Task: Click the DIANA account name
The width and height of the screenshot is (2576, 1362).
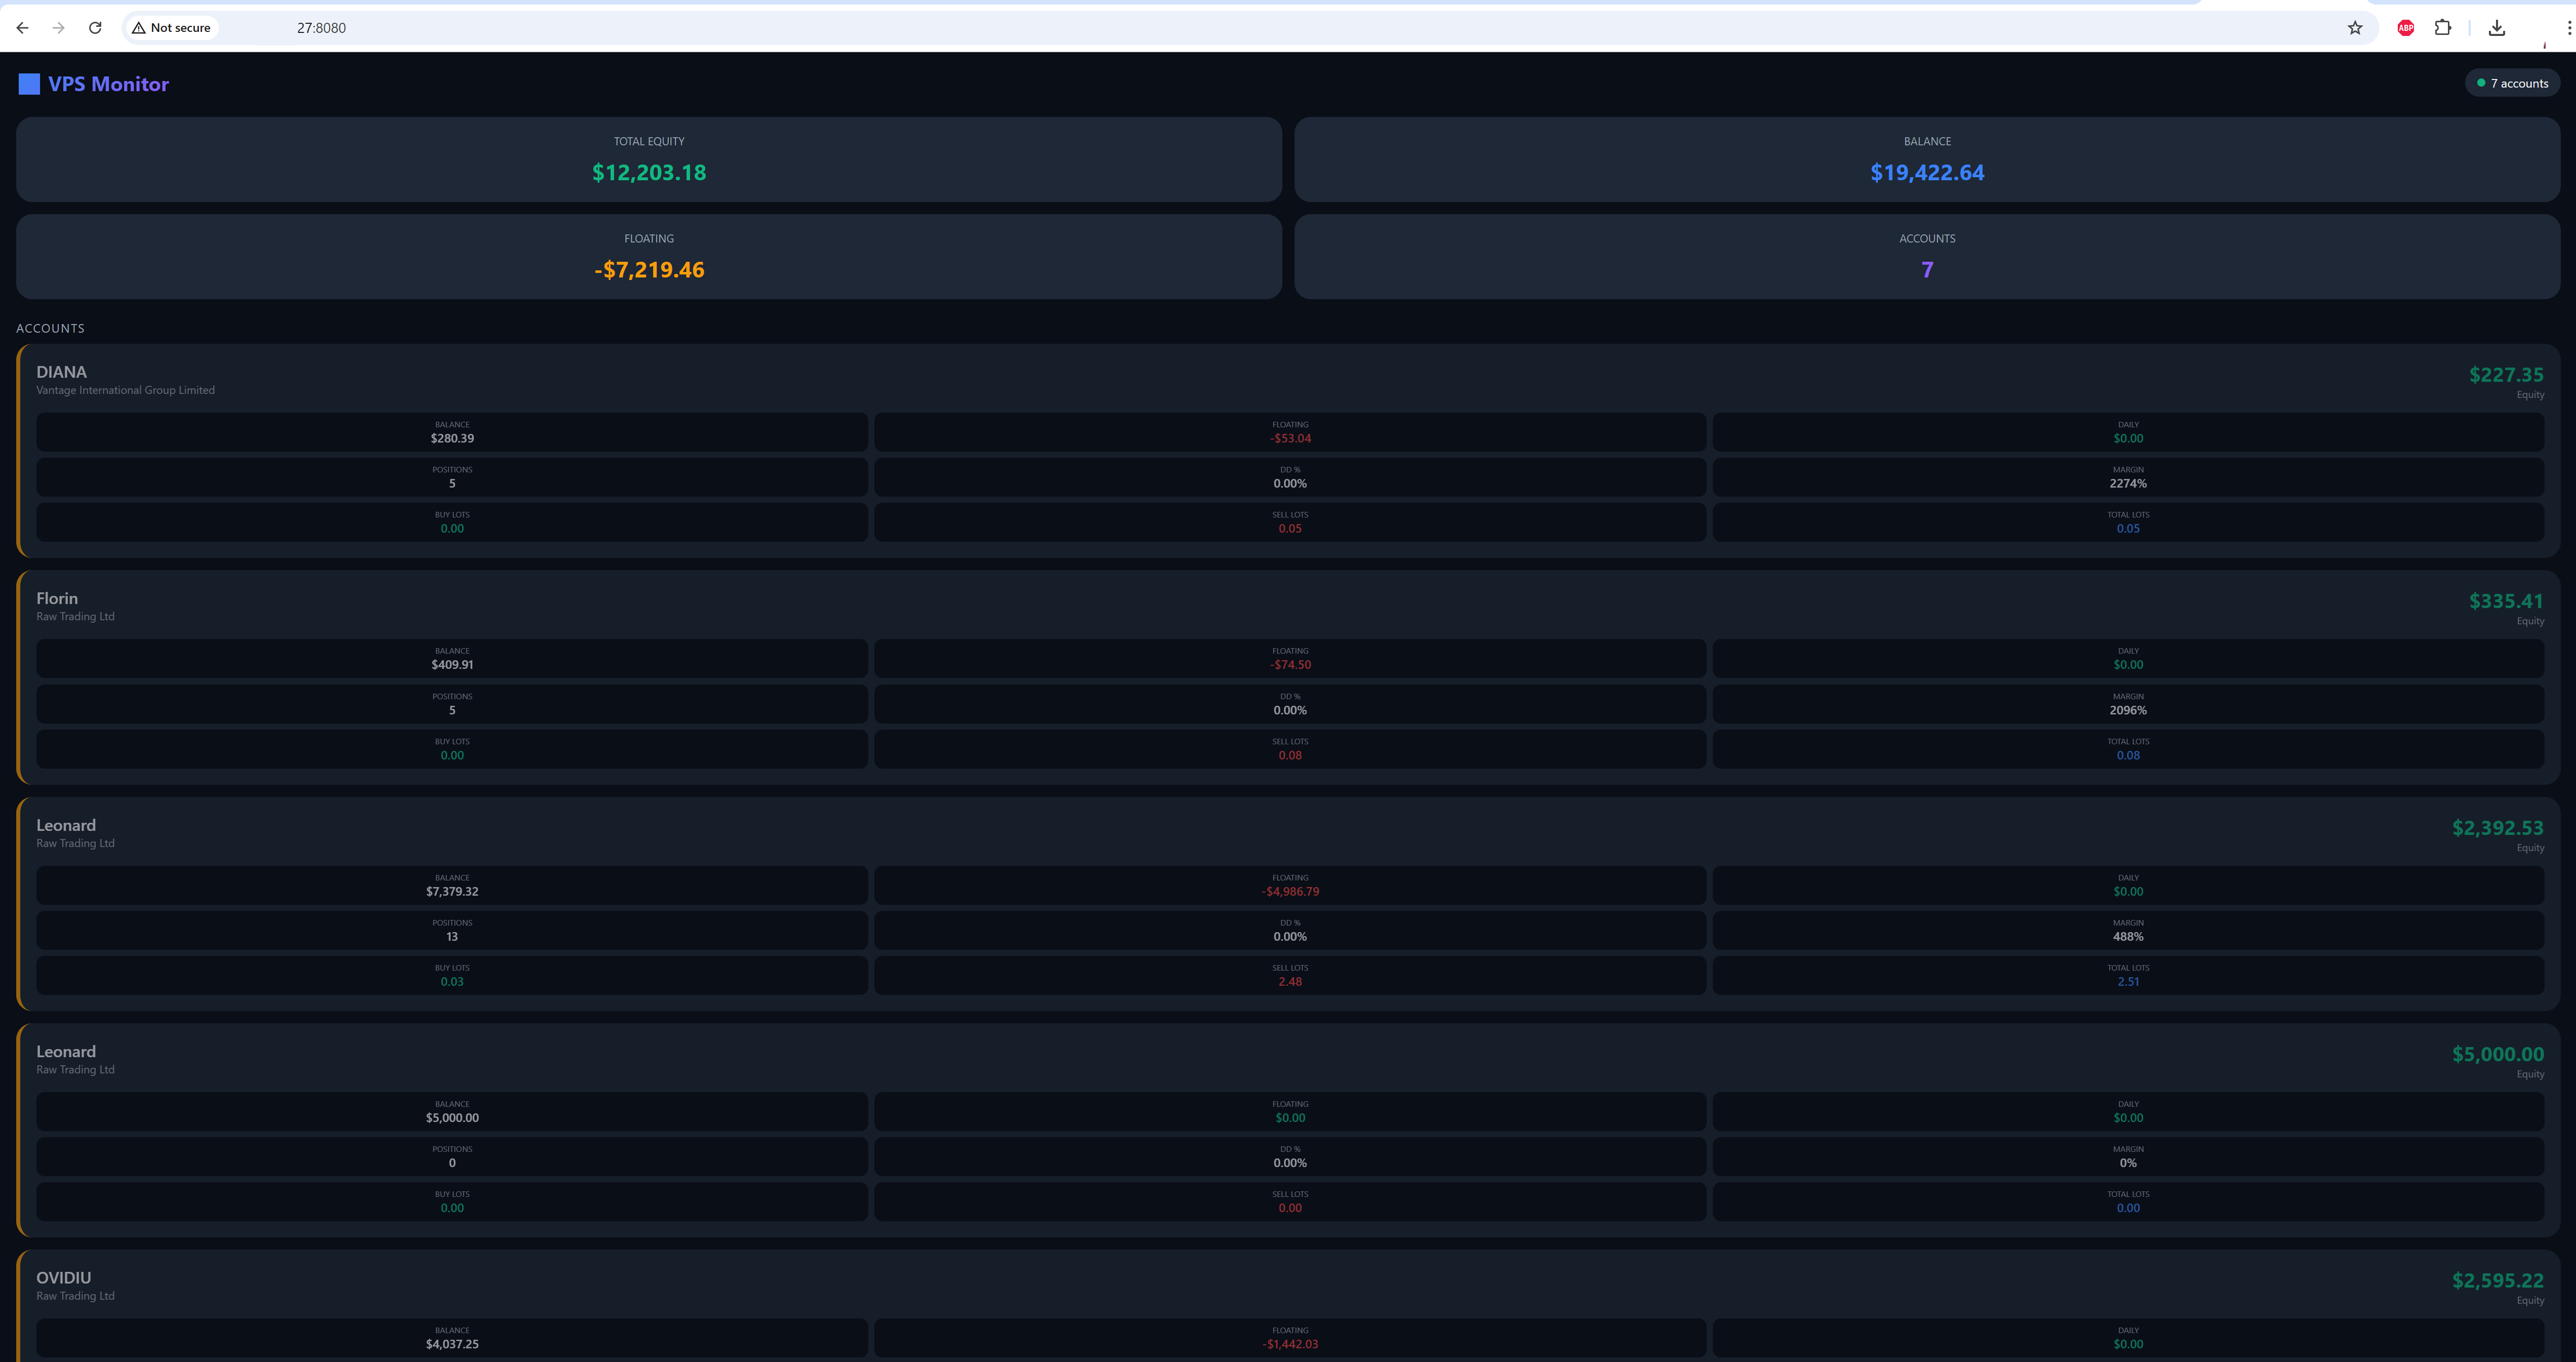Action: click(61, 371)
